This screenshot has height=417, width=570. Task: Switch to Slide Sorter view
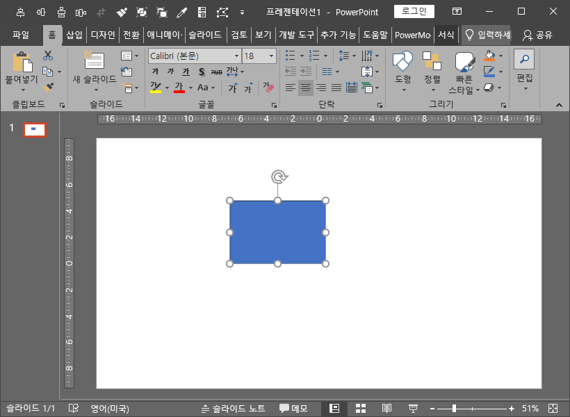[361, 409]
